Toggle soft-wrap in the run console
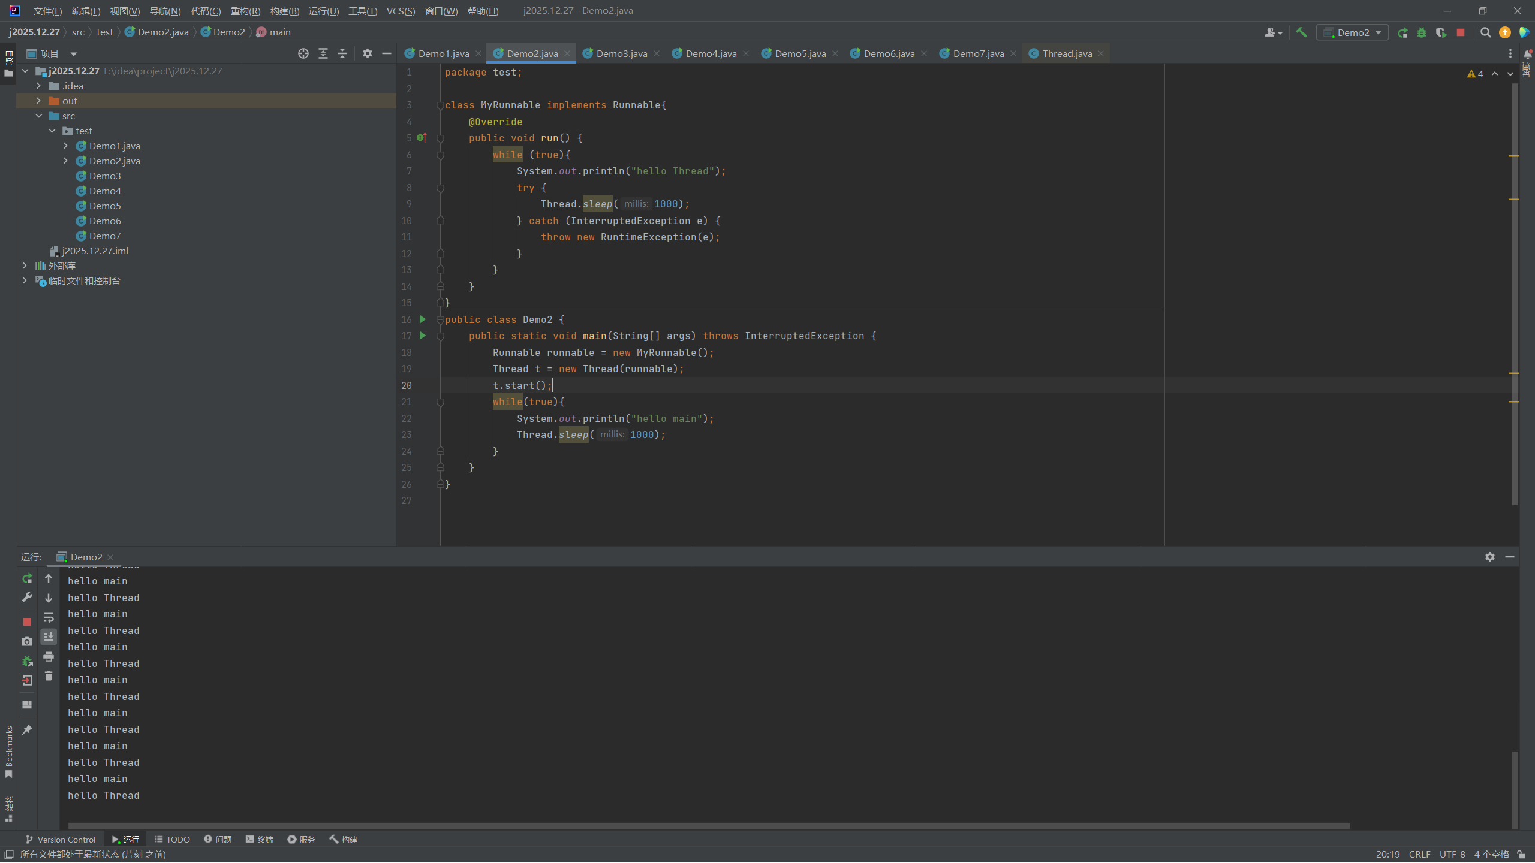This screenshot has height=863, width=1535. point(49,617)
